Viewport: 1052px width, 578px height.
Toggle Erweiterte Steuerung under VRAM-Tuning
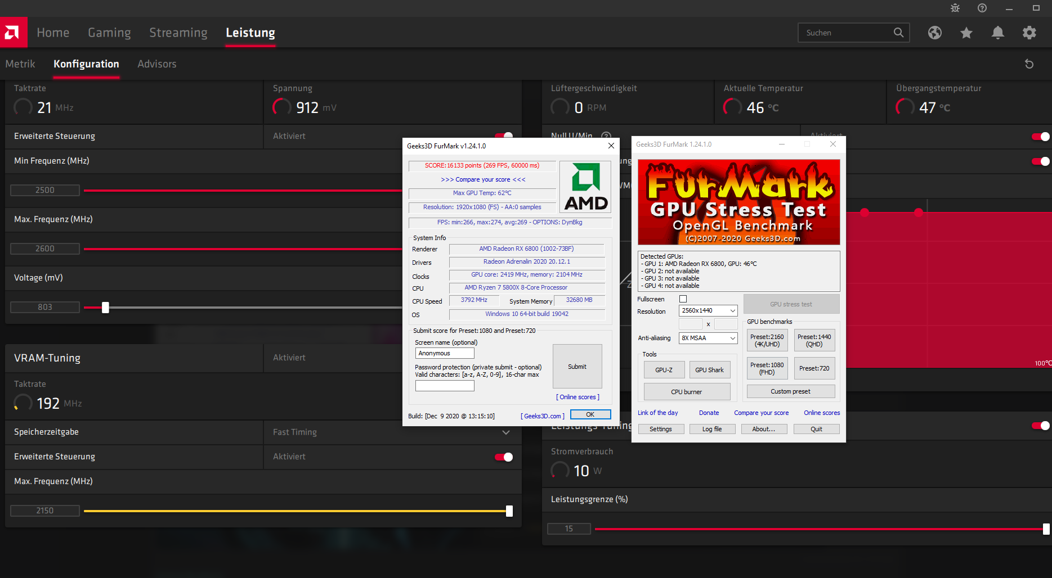pyautogui.click(x=504, y=457)
